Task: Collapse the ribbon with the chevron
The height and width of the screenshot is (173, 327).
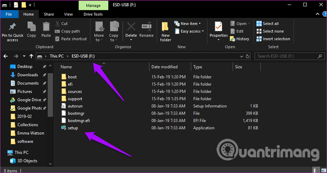Action: click(317, 14)
